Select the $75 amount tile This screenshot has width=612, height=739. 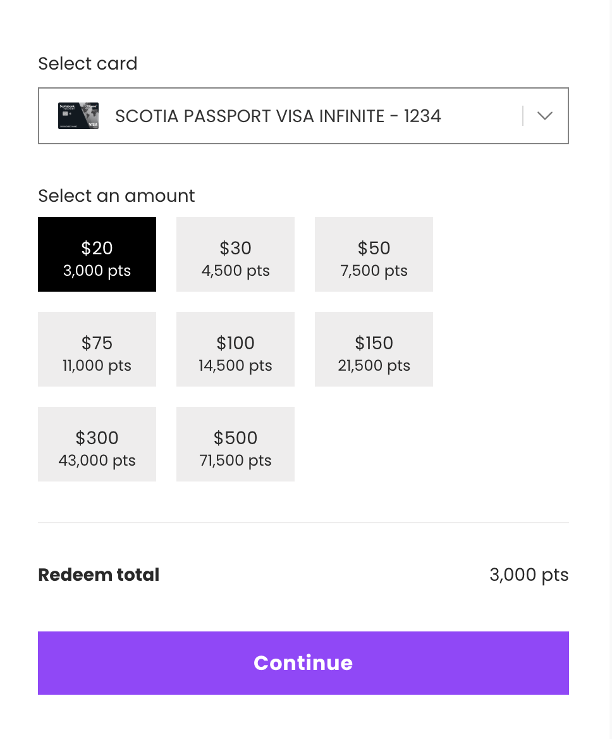tap(97, 349)
